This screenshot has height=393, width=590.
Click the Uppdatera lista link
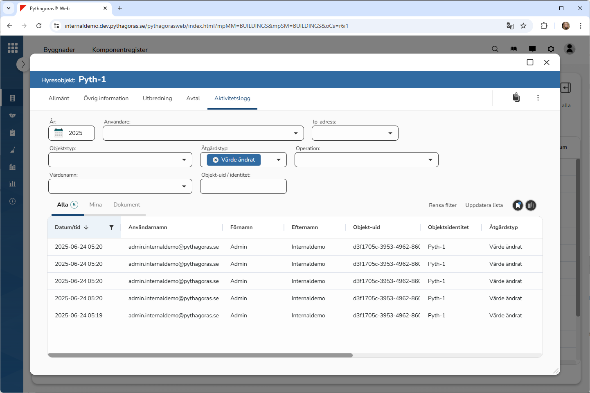[484, 205]
